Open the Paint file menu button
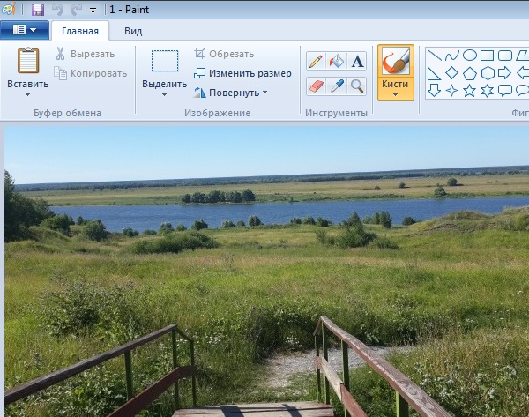This screenshot has width=529, height=417. pyautogui.click(x=24, y=30)
